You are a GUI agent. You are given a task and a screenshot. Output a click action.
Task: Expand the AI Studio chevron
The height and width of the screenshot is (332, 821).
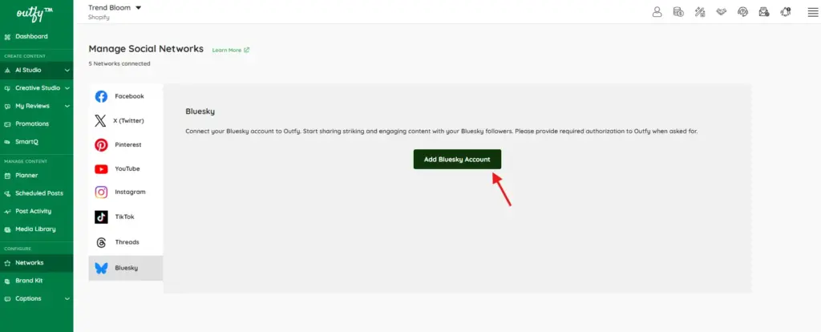coord(67,71)
